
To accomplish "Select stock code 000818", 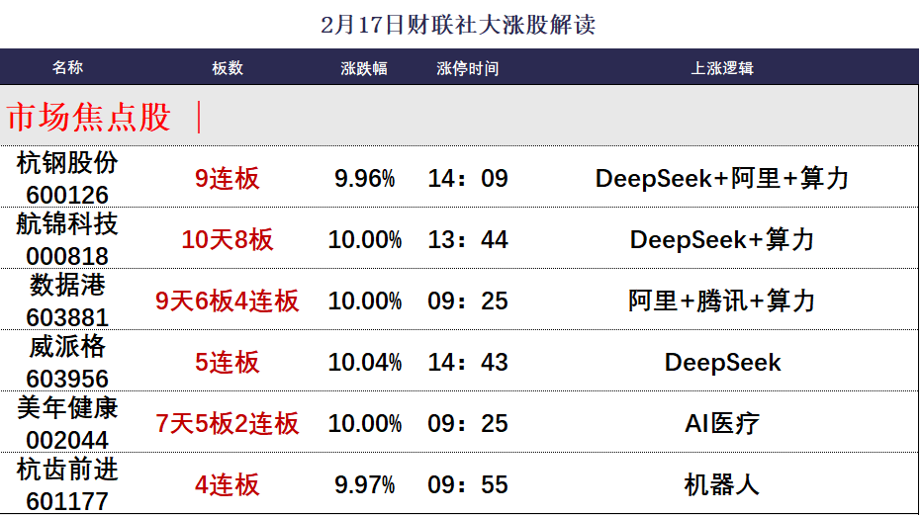I will (x=67, y=257).
